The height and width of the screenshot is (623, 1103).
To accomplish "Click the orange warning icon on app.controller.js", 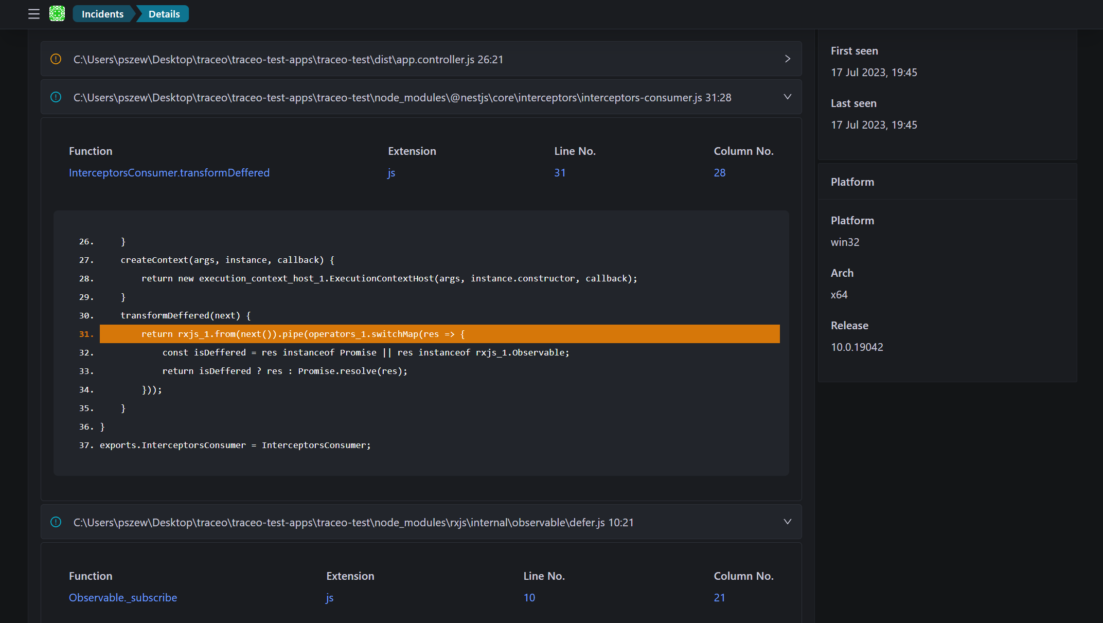I will tap(56, 59).
